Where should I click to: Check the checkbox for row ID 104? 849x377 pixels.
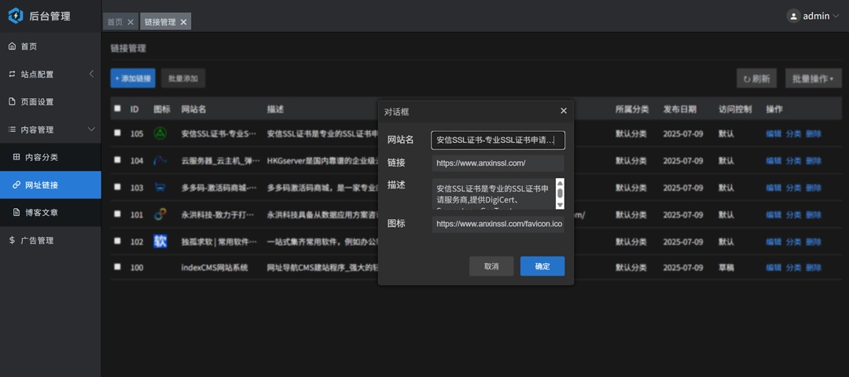(x=117, y=160)
